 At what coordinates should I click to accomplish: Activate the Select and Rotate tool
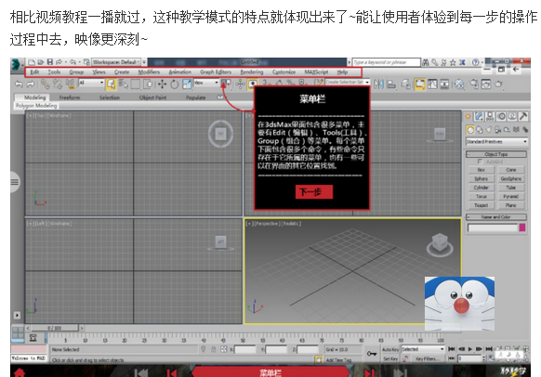pyautogui.click(x=174, y=84)
